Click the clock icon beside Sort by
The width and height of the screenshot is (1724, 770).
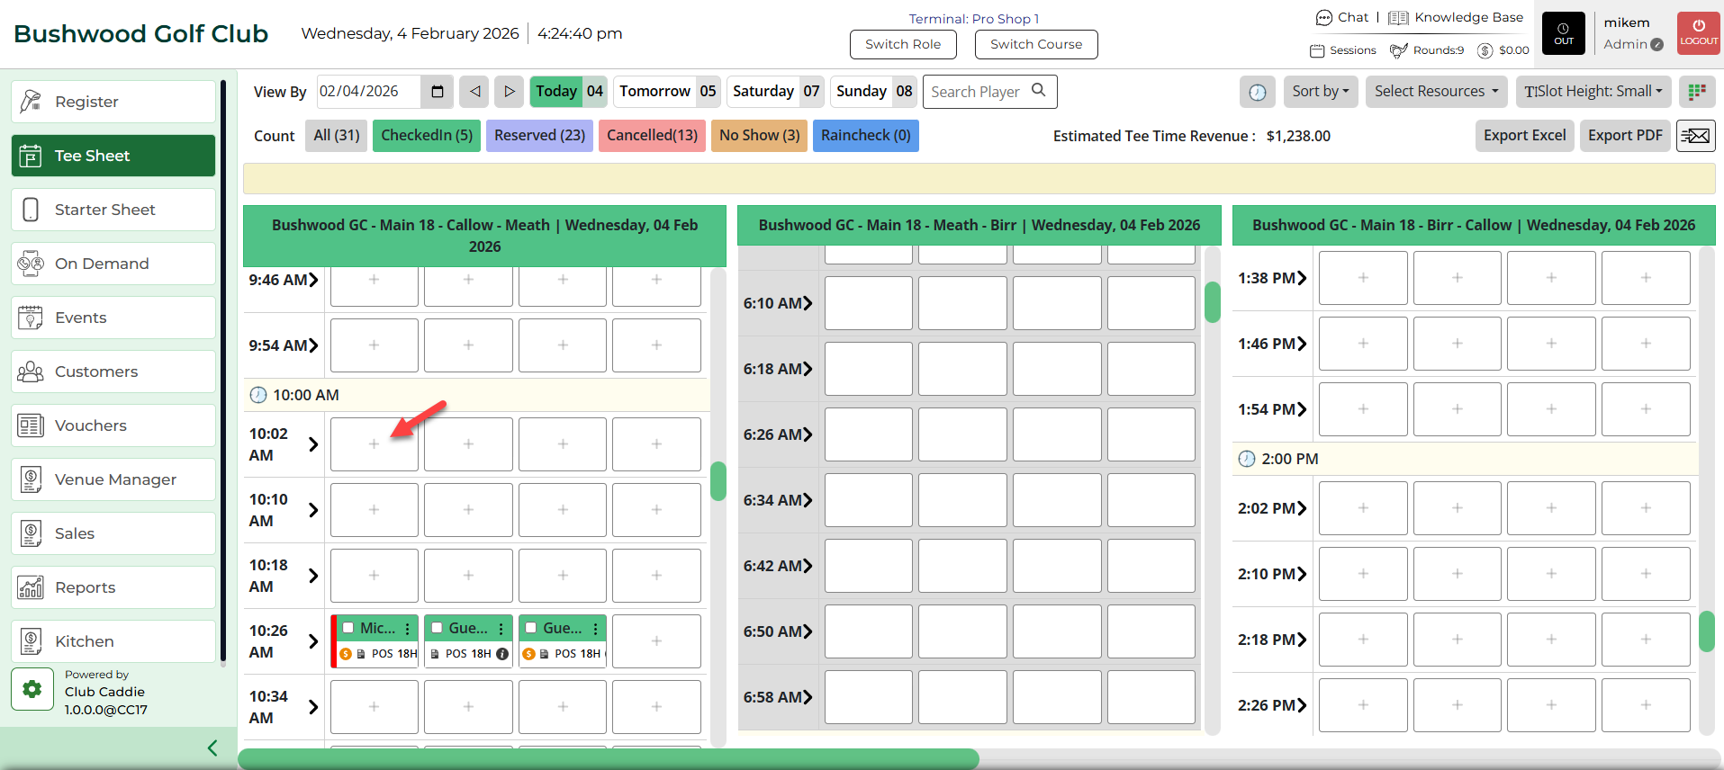[1257, 92]
